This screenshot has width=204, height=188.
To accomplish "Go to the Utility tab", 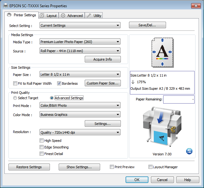I will point(94,15).
